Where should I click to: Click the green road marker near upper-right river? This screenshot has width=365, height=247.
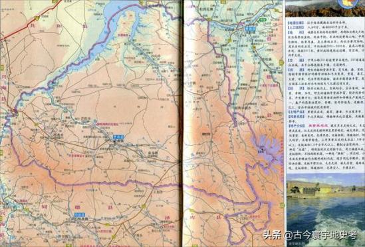point(263,20)
